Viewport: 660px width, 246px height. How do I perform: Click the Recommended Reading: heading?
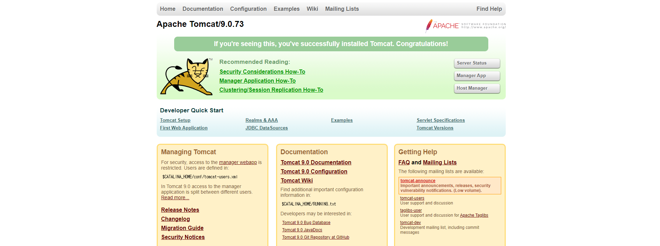click(255, 62)
